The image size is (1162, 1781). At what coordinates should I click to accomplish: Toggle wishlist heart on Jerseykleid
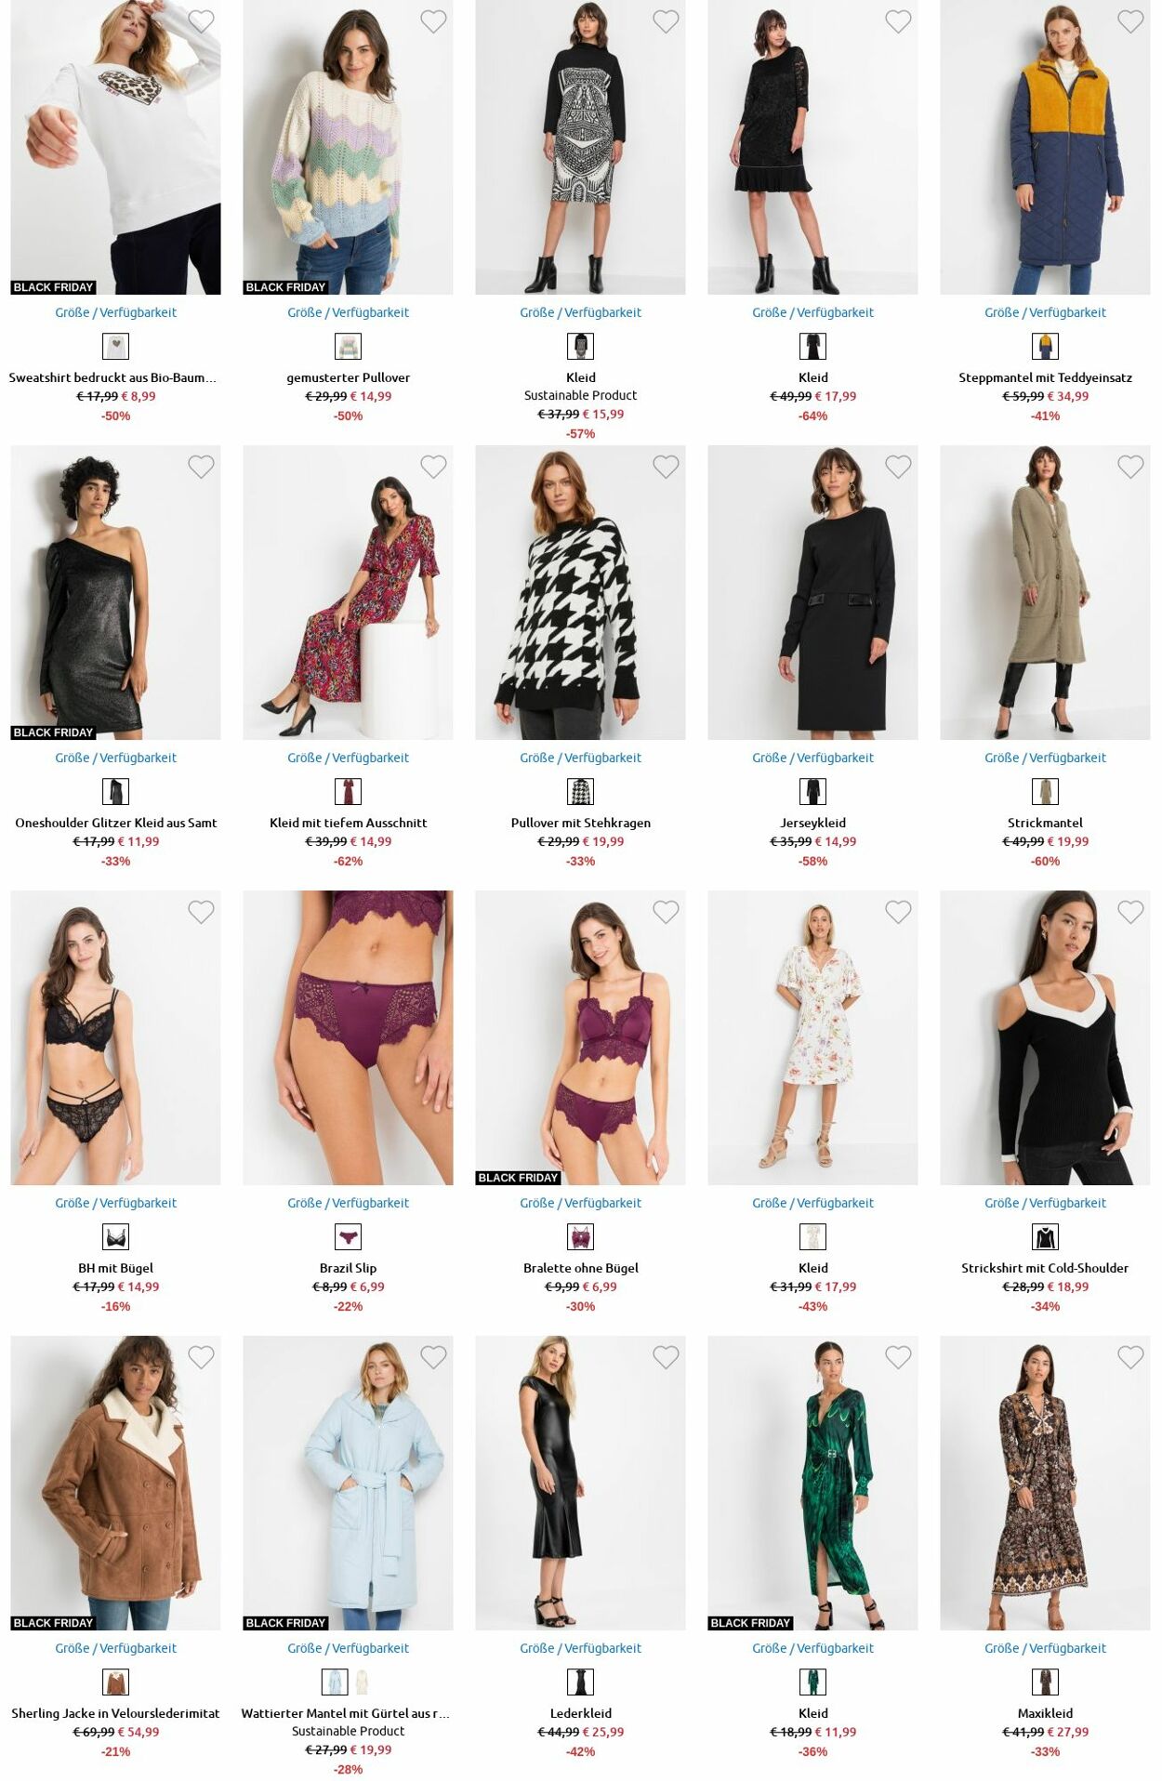[x=898, y=467]
